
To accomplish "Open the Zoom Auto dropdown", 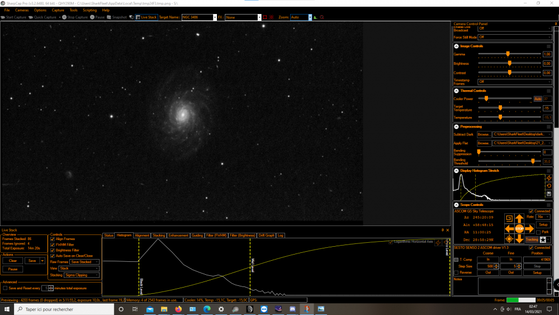I will click(x=310, y=17).
